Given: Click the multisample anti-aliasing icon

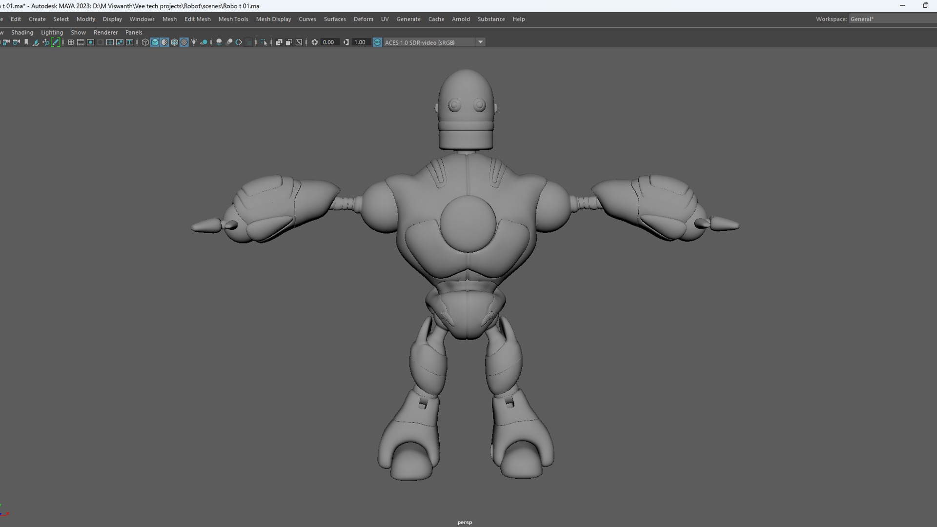Looking at the screenshot, I should click(239, 42).
